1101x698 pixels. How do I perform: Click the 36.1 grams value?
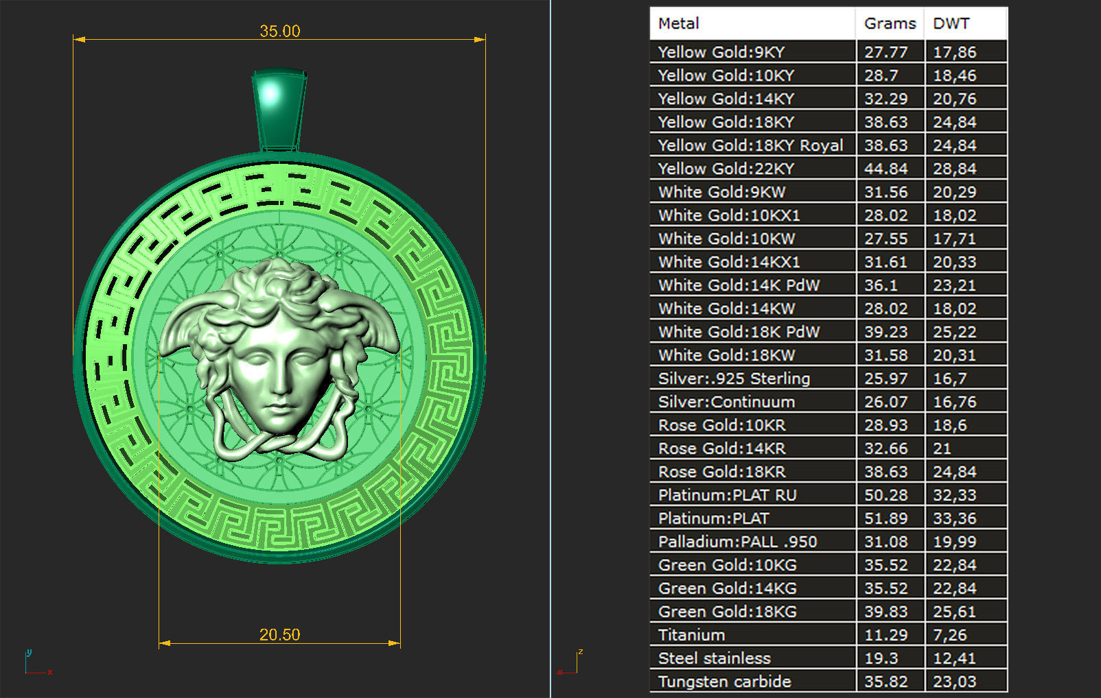[x=881, y=285]
